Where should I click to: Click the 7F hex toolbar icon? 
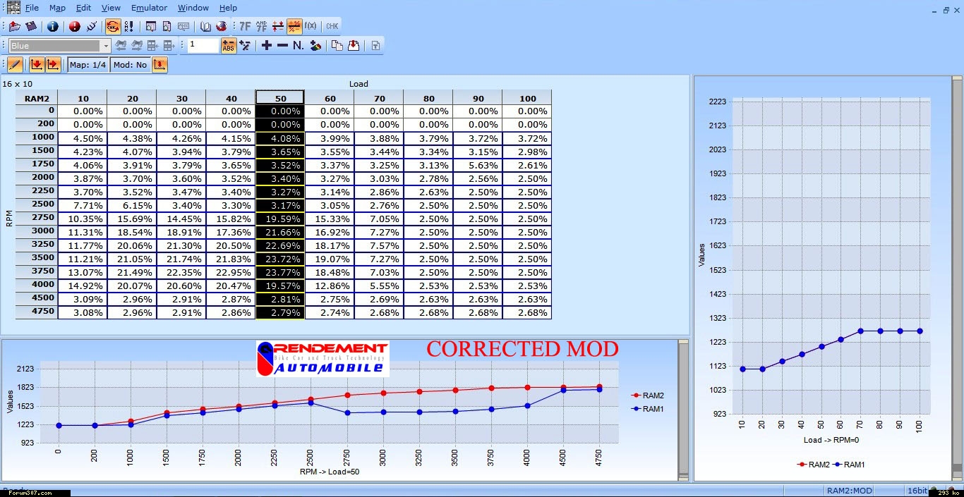pyautogui.click(x=245, y=27)
